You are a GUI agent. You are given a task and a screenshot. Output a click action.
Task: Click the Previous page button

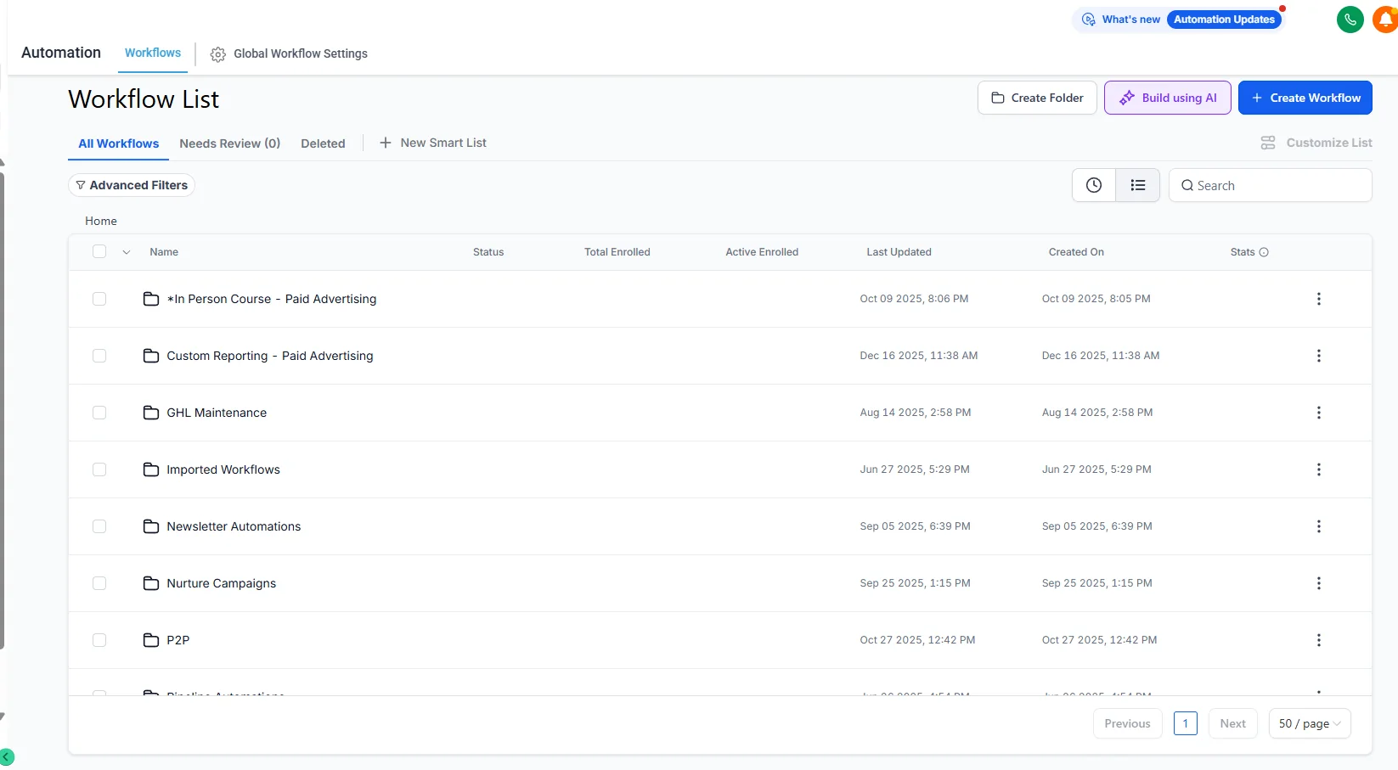pos(1128,723)
